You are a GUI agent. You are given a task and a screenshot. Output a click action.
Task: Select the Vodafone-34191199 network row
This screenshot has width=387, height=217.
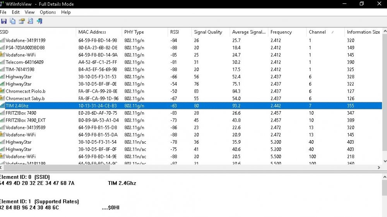pos(191,41)
